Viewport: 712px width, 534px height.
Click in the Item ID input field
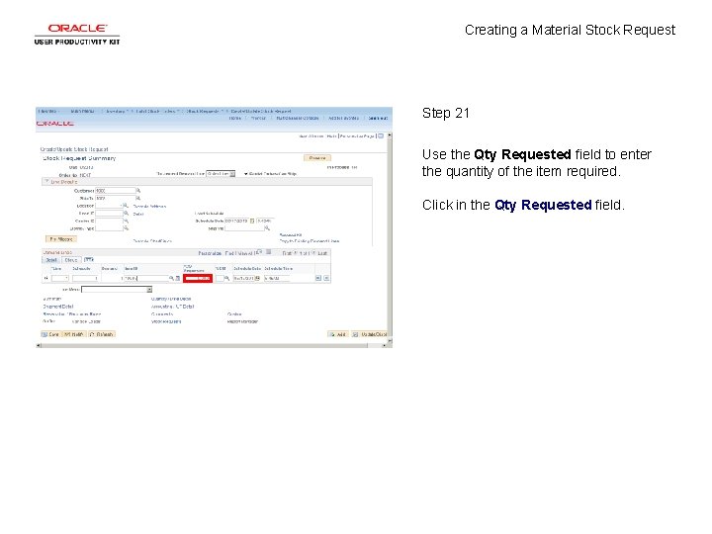pos(146,278)
